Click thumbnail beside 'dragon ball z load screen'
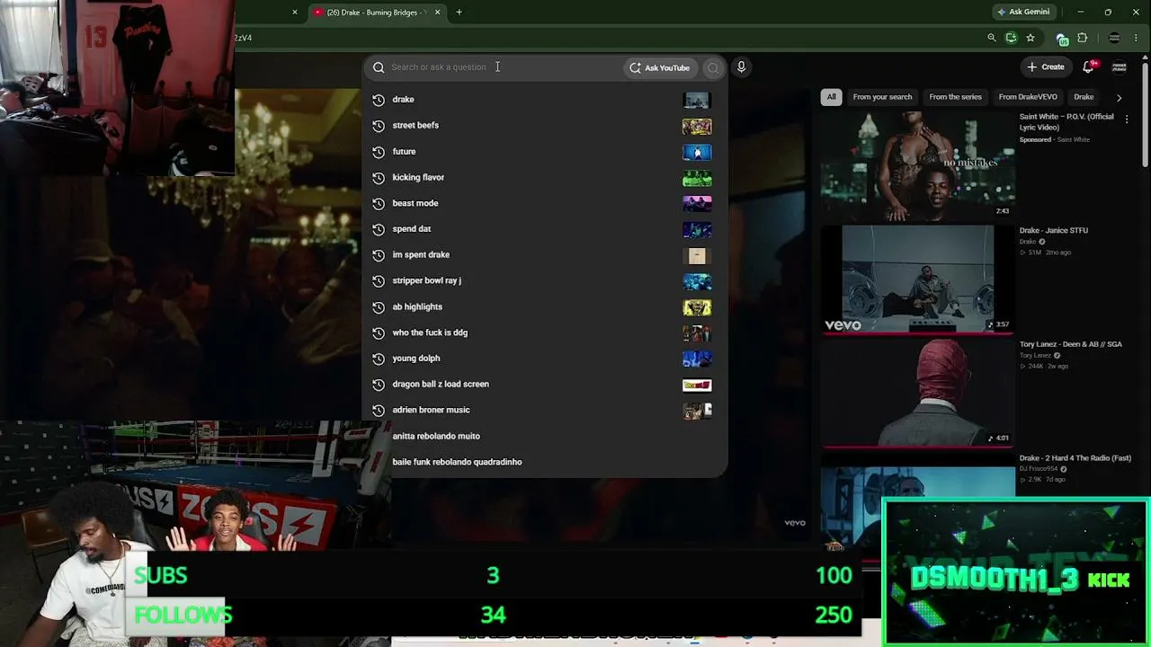This screenshot has height=647, width=1151. coord(697,386)
